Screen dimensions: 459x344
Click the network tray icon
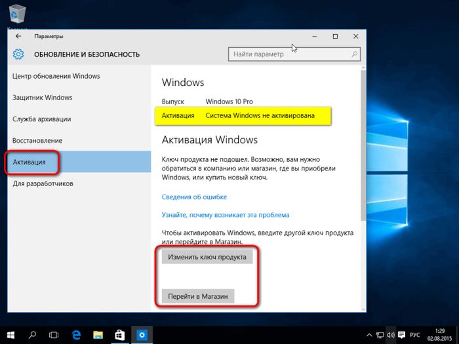(380, 335)
